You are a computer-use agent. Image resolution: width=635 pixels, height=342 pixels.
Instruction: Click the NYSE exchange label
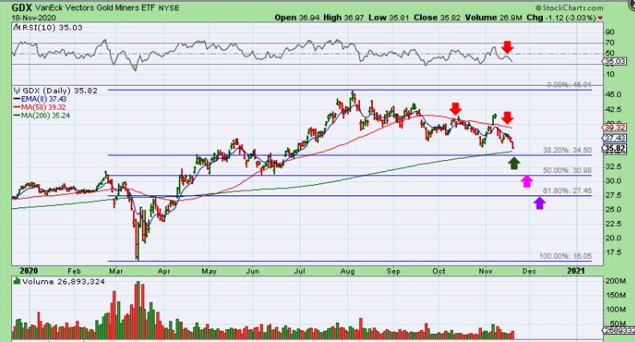pyautogui.click(x=169, y=8)
